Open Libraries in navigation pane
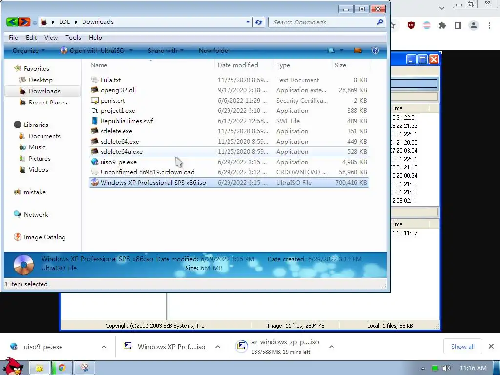The image size is (500, 375). [x=31, y=125]
